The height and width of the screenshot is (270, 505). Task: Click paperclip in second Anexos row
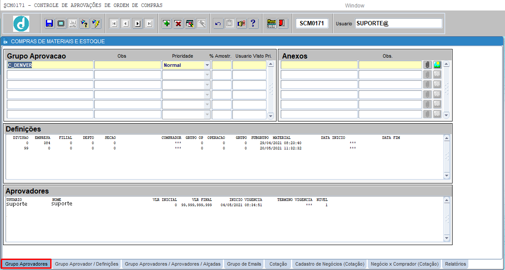pyautogui.click(x=427, y=75)
